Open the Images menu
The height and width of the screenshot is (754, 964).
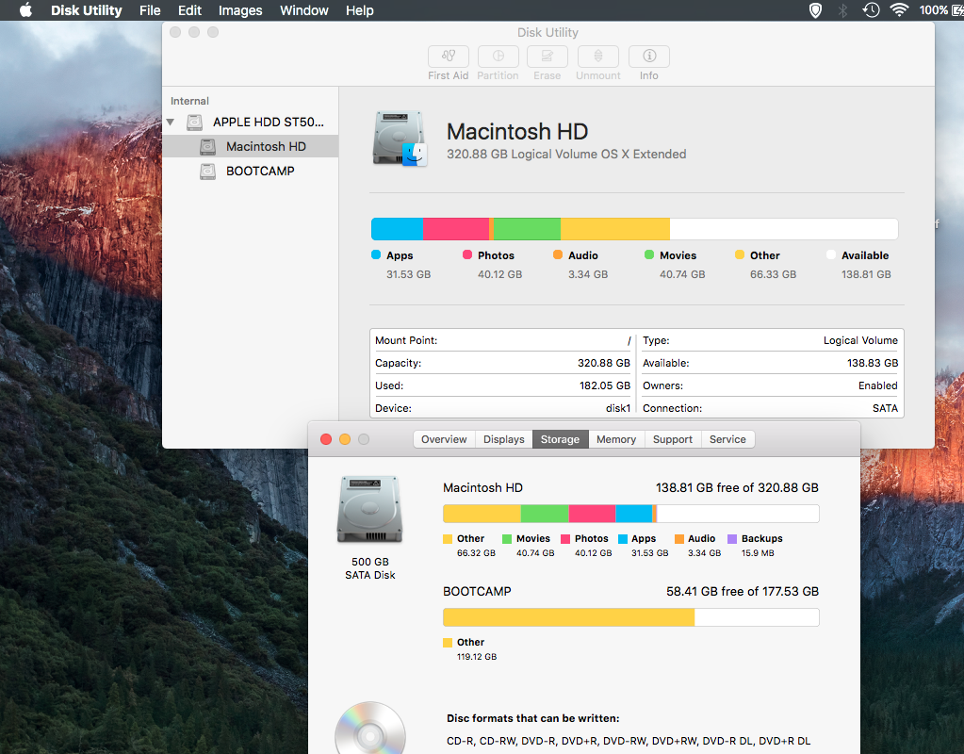[x=240, y=10]
